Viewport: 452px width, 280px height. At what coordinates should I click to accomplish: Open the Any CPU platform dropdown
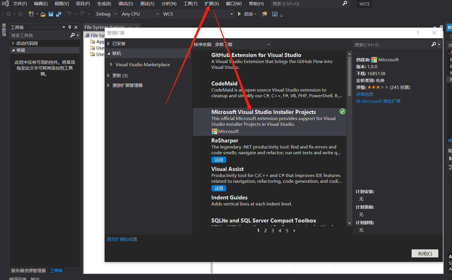click(x=140, y=14)
